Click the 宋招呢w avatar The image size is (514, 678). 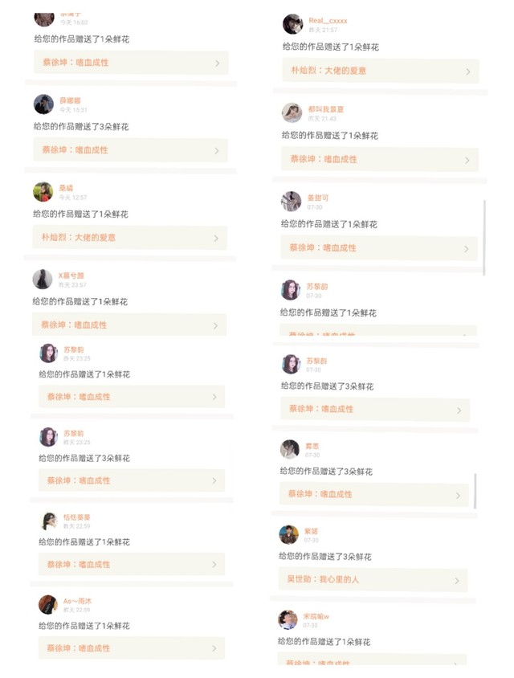(288, 620)
